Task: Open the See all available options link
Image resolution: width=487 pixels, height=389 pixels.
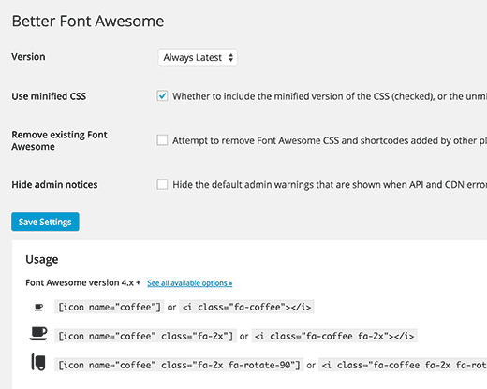Action: click(190, 283)
